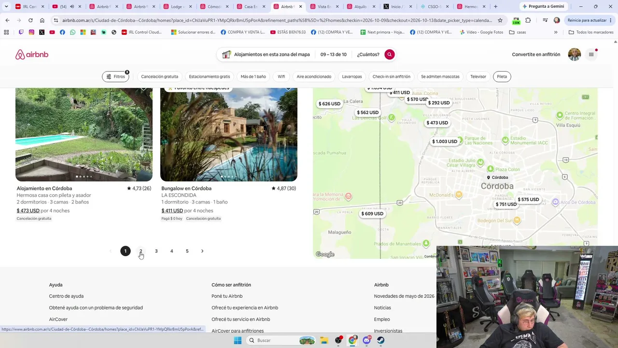This screenshot has width=618, height=348.
Task: Open the ¿Cuántos? guests selector
Action: pyautogui.click(x=368, y=55)
